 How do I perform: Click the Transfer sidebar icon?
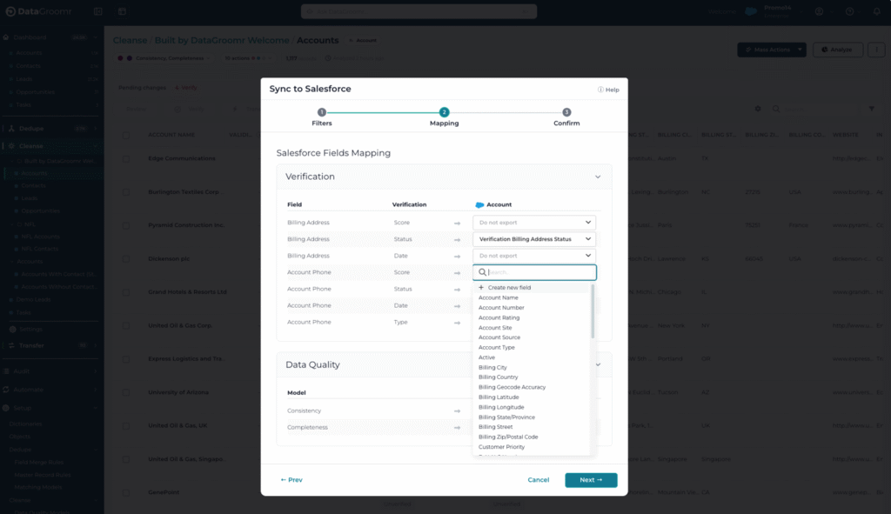coord(11,345)
